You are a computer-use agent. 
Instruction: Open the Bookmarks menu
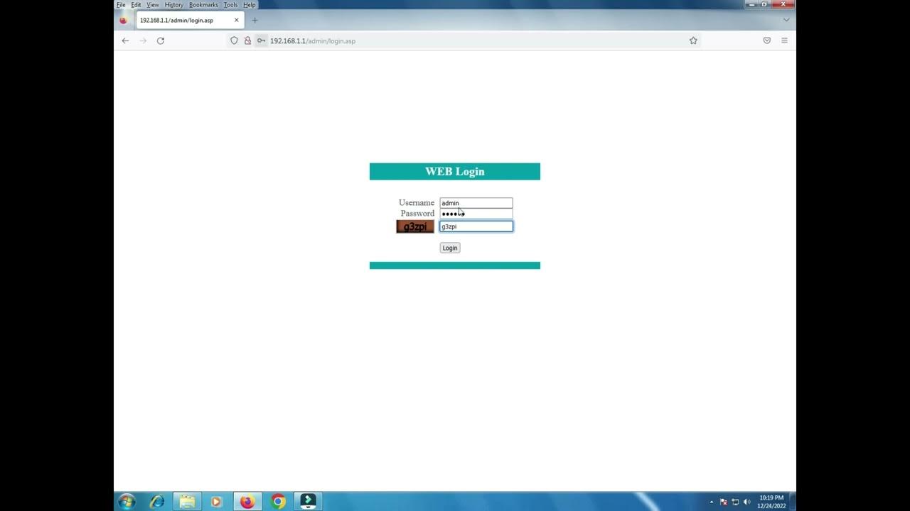[203, 4]
